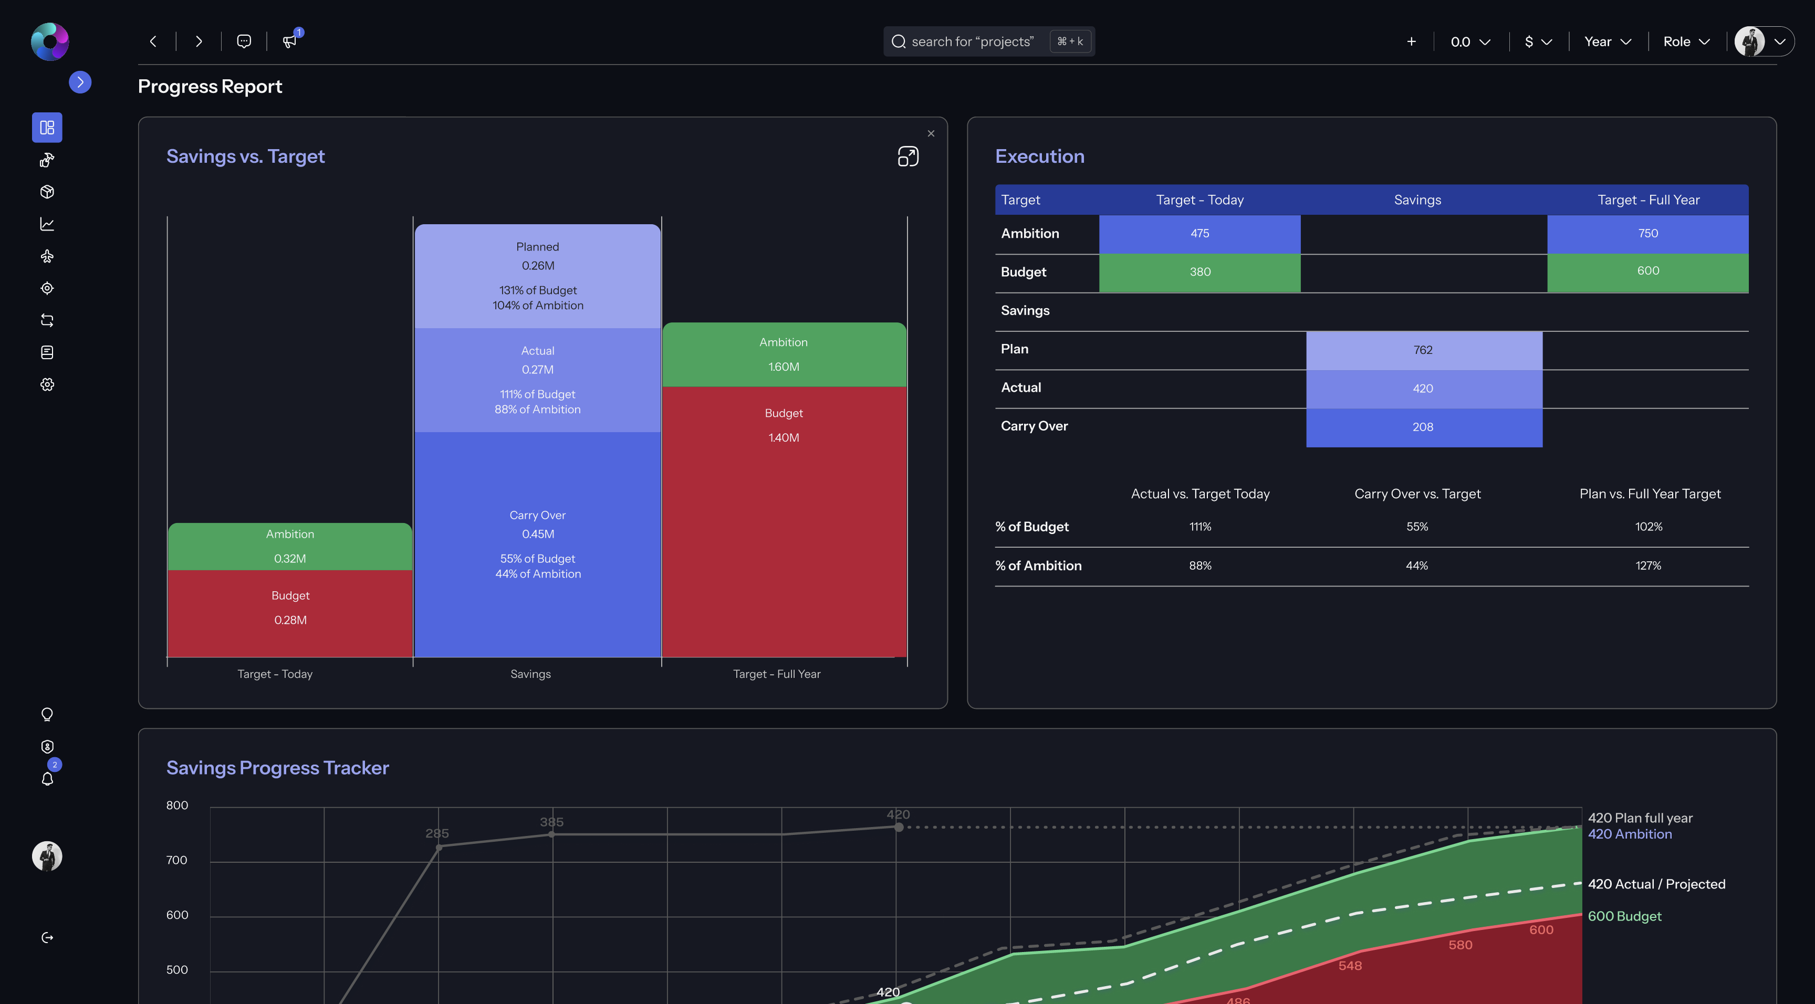Click the Carry Over blue bar segment
The width and height of the screenshot is (1815, 1004).
pyautogui.click(x=538, y=544)
